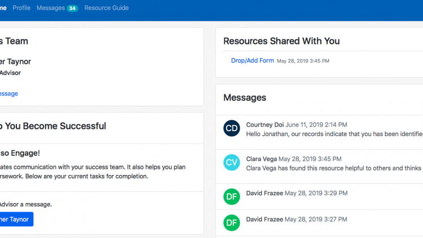Open David Frazee's 3:27 PM message
The height and width of the screenshot is (238, 423).
point(319,223)
